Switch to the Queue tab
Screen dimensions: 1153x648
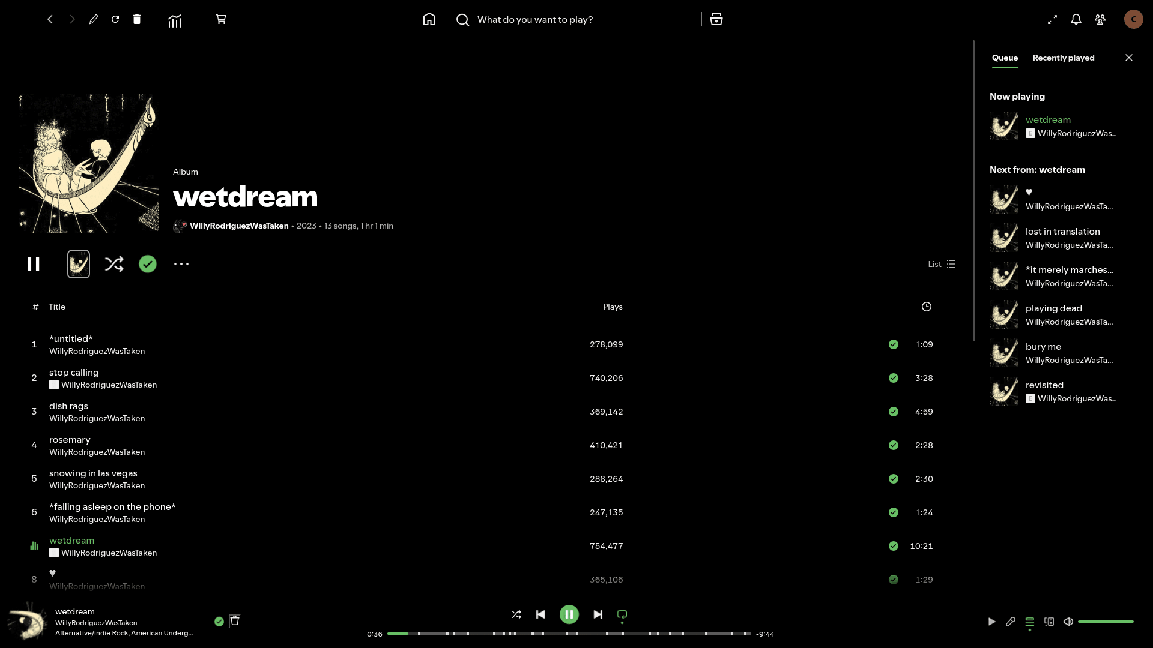[x=1005, y=58]
